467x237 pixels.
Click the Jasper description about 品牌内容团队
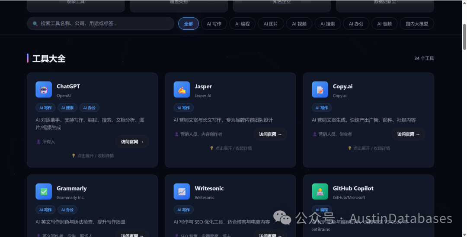pos(223,120)
